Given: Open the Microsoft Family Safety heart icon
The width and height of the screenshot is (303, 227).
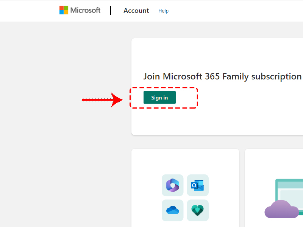Looking at the screenshot, I should point(198,210).
